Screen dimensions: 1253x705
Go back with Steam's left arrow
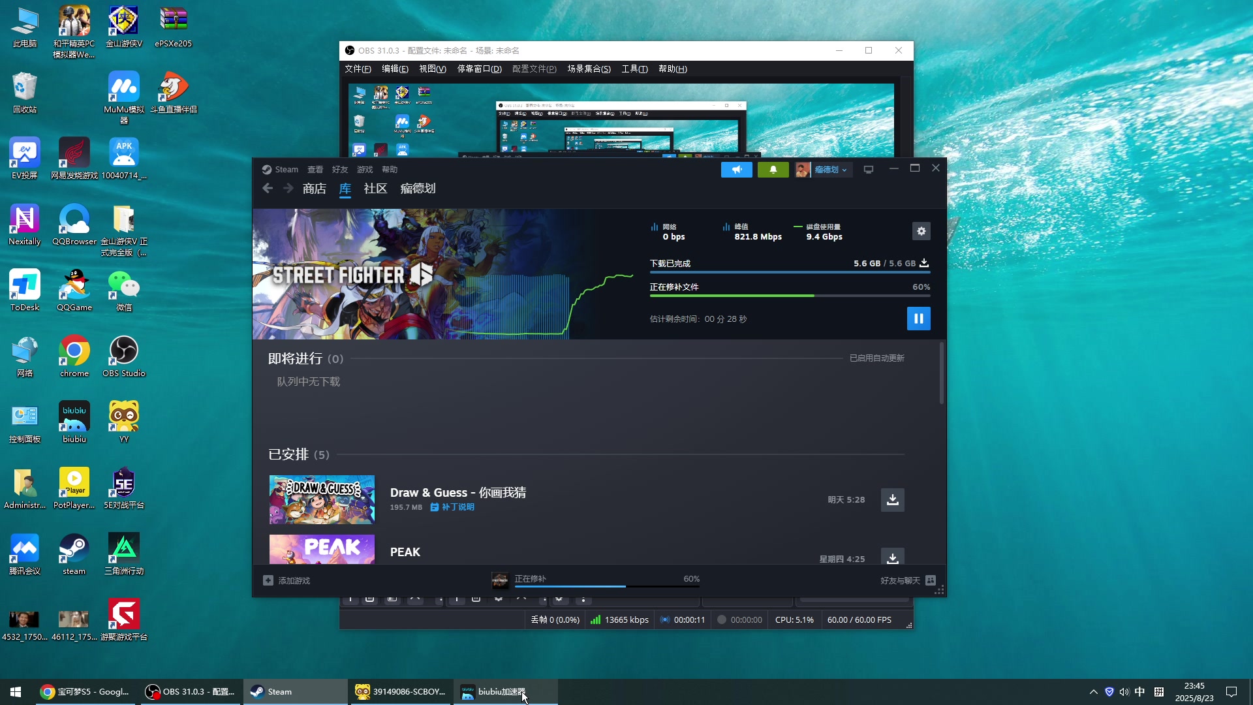tap(268, 189)
